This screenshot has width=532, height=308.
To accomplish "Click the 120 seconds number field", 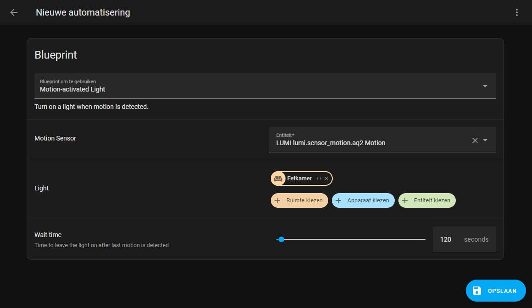I will [x=446, y=239].
